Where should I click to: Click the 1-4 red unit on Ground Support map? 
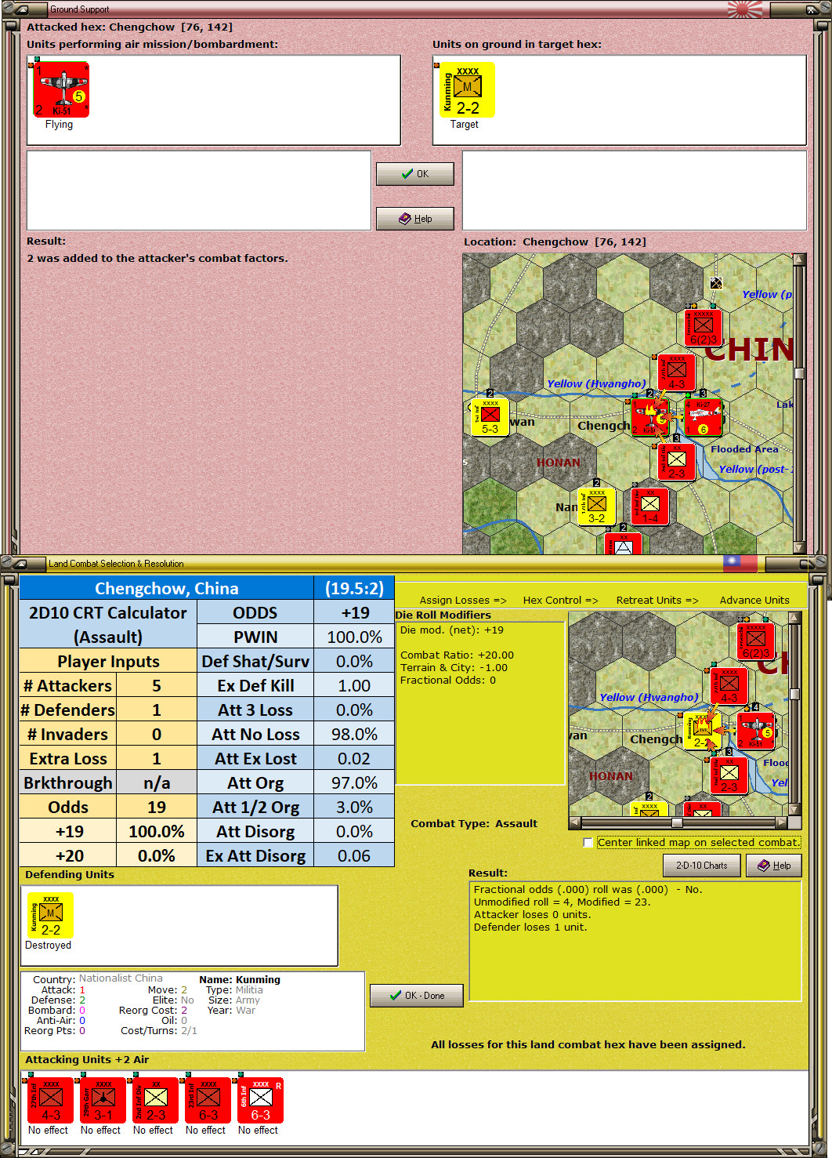(x=649, y=506)
